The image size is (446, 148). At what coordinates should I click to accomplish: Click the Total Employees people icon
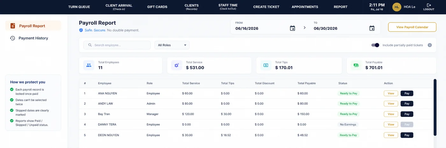(89, 65)
